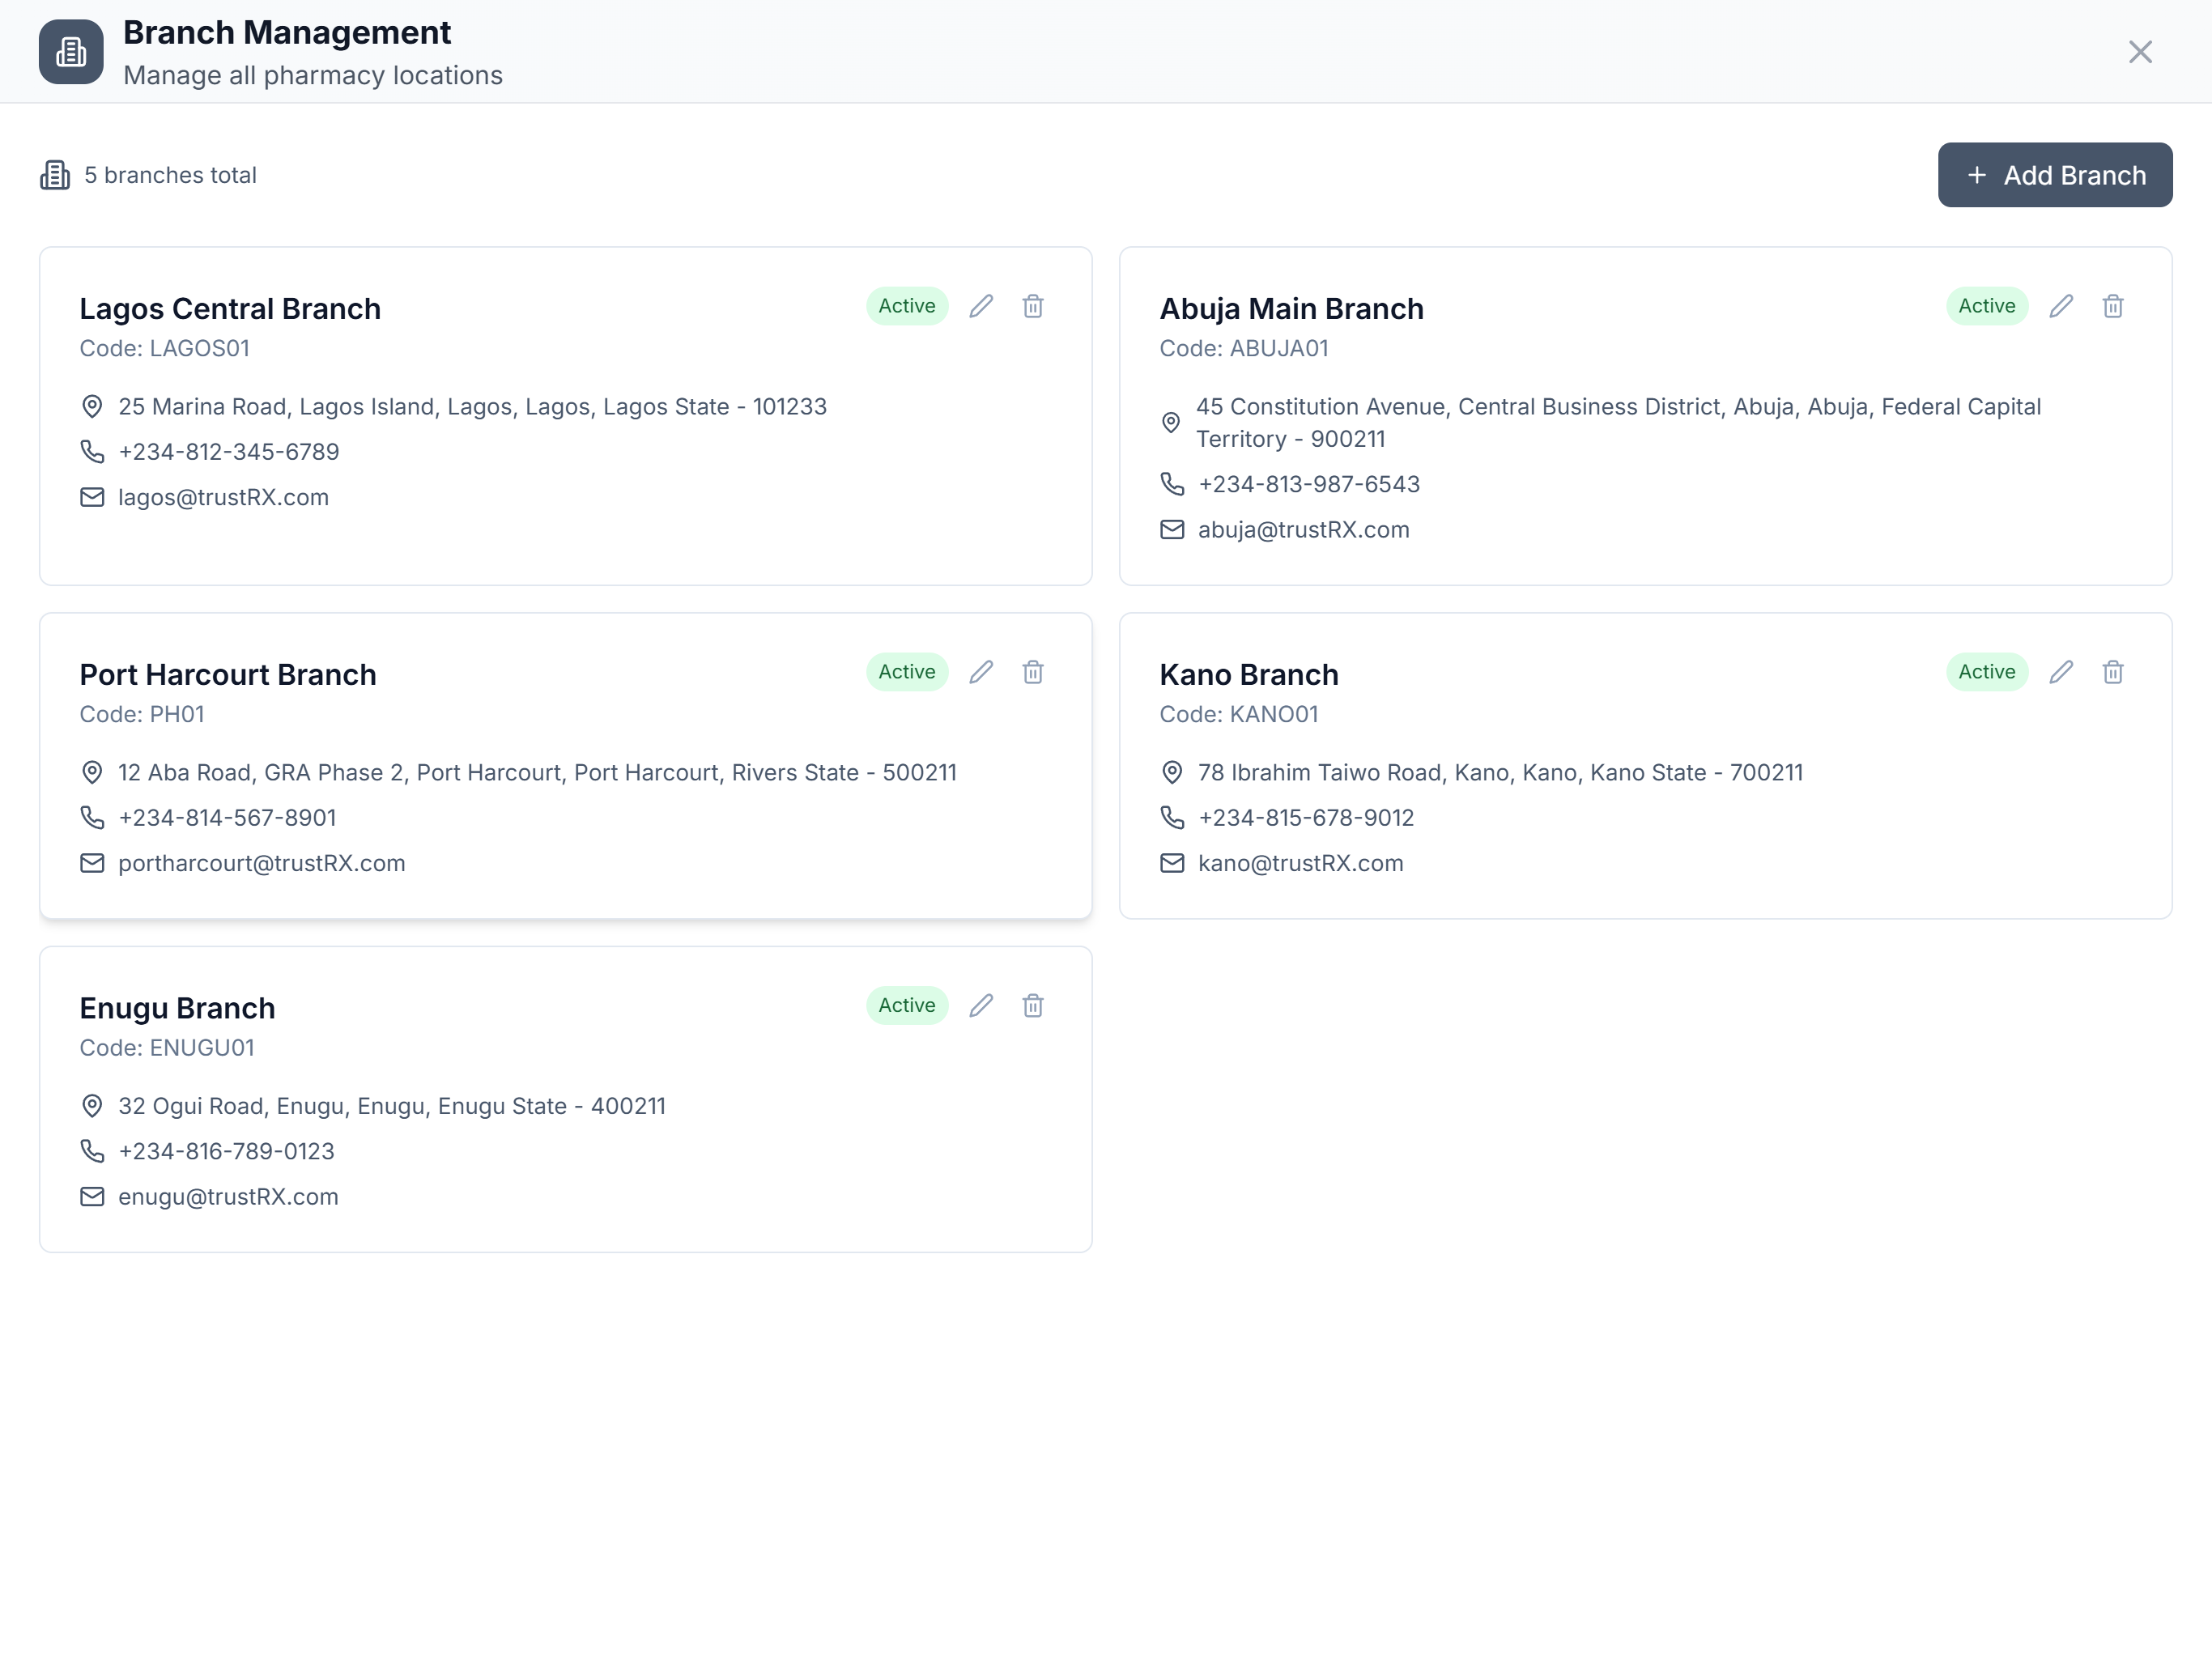This screenshot has height=1658, width=2212.
Task: Close the Branch Management dialog
Action: [2140, 52]
